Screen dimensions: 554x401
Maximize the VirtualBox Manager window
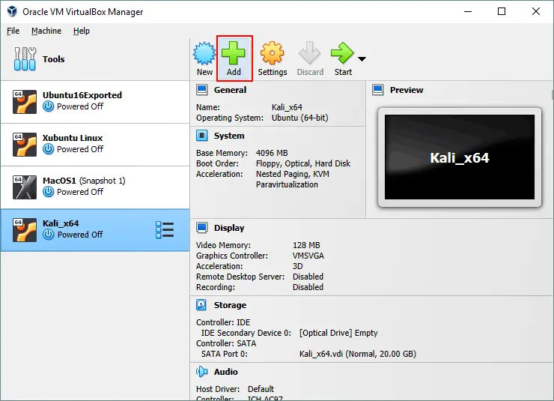(x=502, y=12)
